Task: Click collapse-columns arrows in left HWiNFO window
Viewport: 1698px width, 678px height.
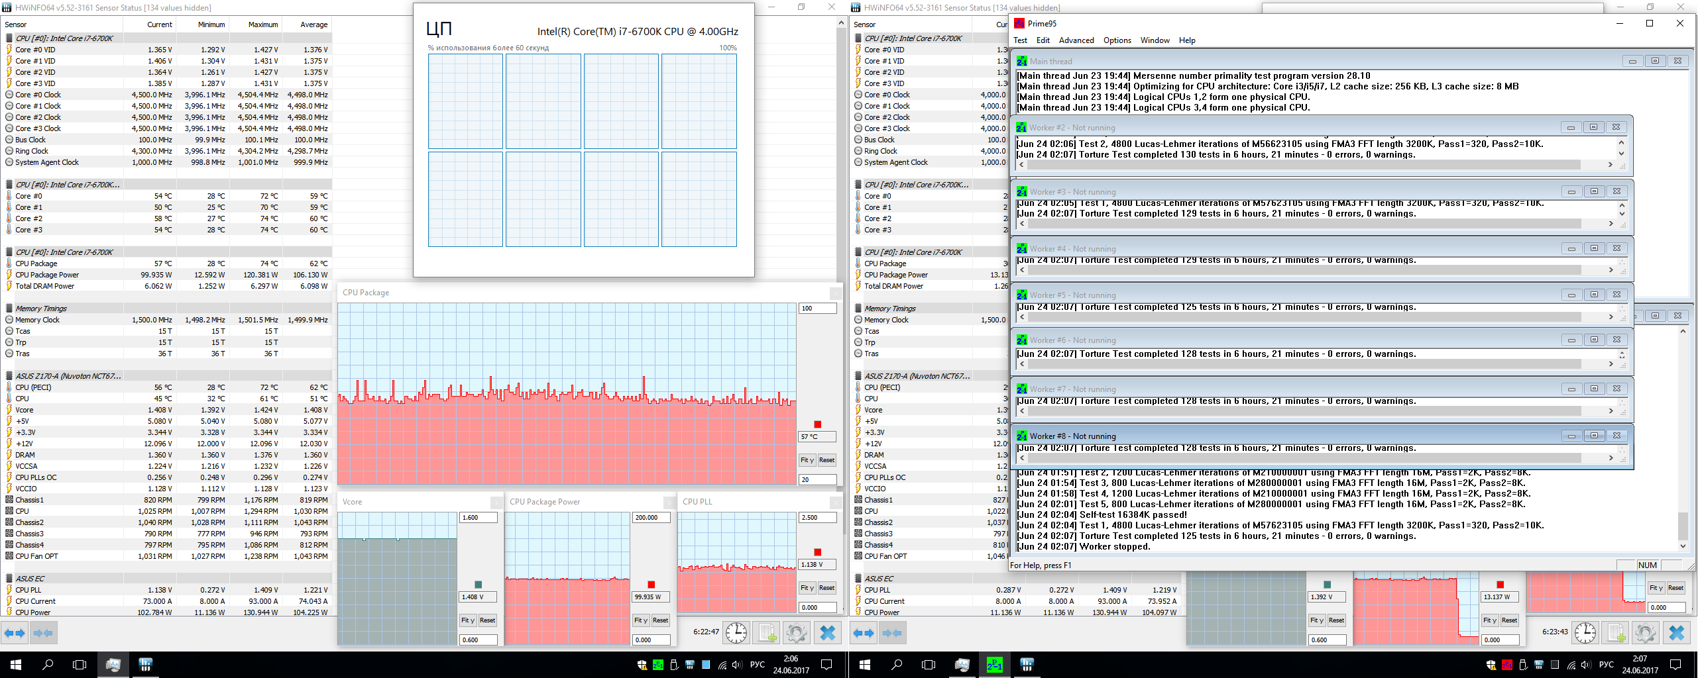Action: coord(43,634)
